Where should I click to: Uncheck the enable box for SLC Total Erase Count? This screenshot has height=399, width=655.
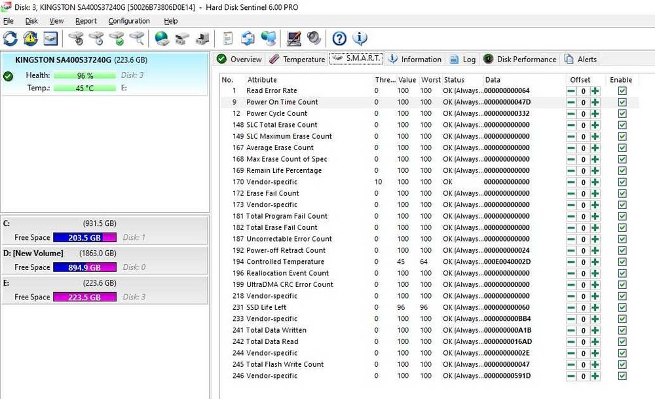click(622, 125)
